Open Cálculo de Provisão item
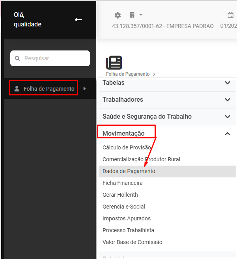Viewport: 237px width, 259px height. tap(127, 147)
